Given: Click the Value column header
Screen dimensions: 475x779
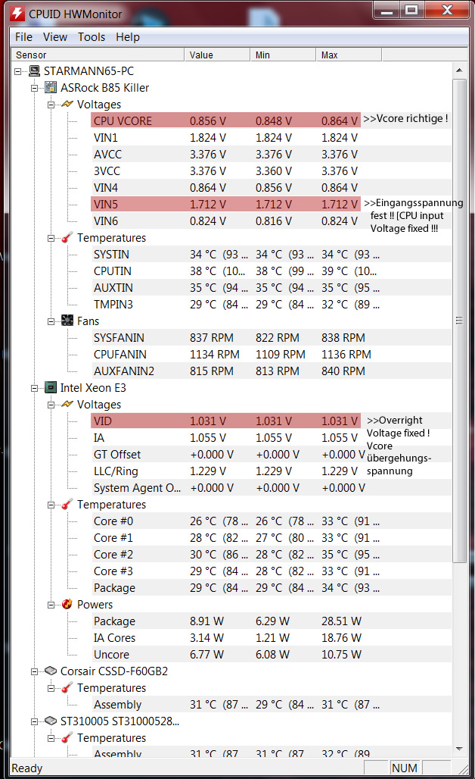Looking at the screenshot, I should coord(217,55).
